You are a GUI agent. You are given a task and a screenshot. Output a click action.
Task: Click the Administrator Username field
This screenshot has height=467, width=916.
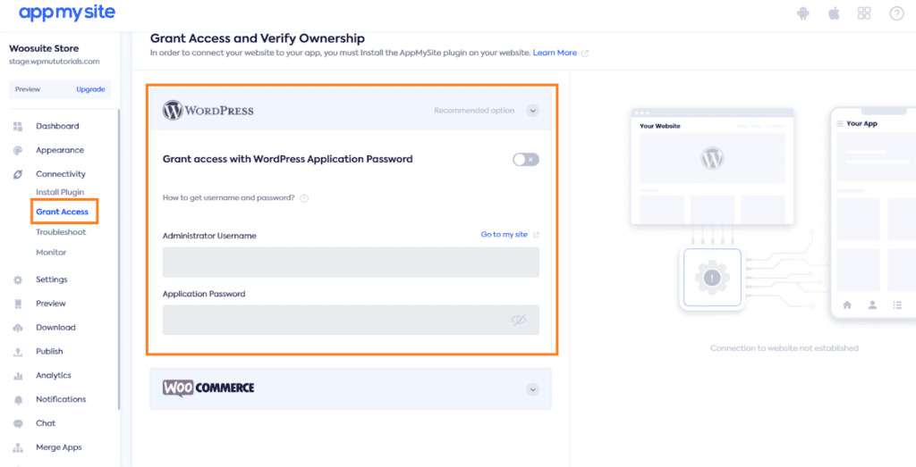(x=351, y=262)
